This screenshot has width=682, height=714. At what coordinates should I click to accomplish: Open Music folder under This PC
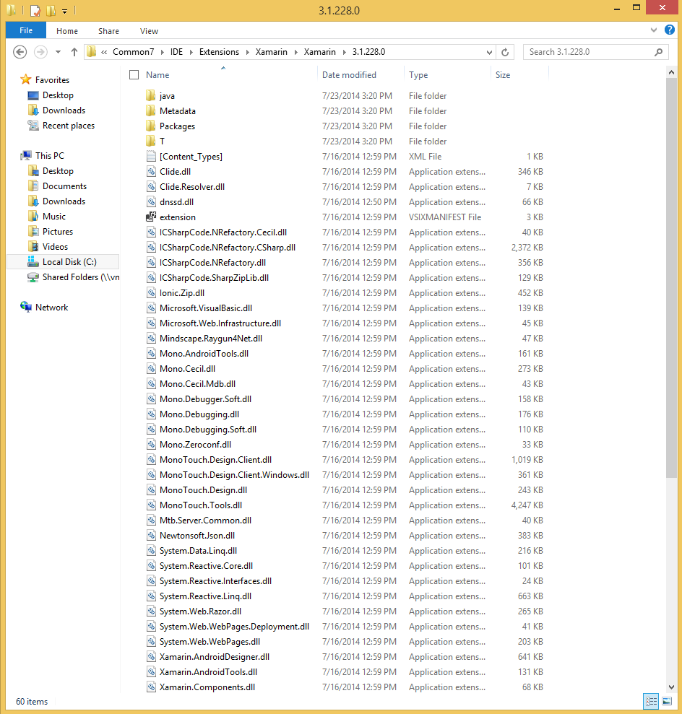(x=53, y=217)
